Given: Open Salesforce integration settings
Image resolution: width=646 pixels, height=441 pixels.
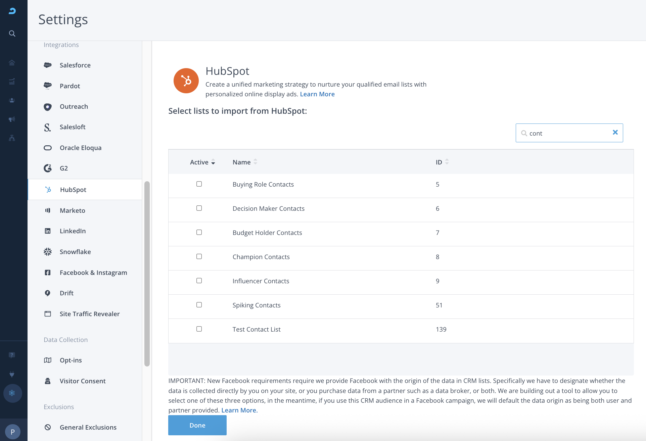Looking at the screenshot, I should 75,65.
